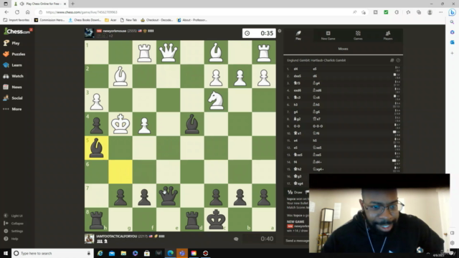
Task: Select the white king on the board
Action: pyautogui.click(x=120, y=124)
